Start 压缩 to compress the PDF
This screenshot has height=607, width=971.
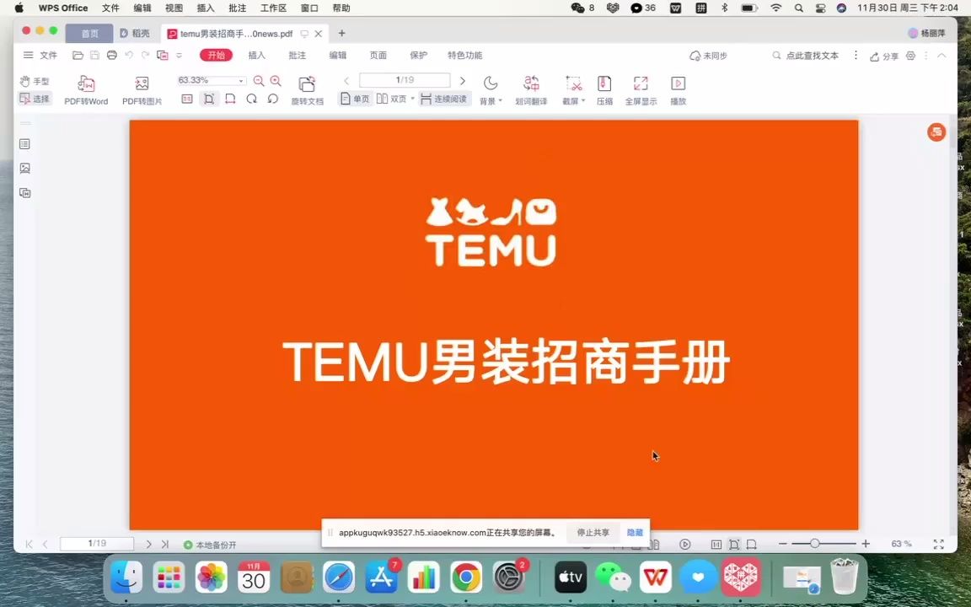[604, 90]
